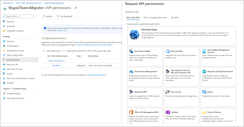The width and height of the screenshot is (244, 127).
Task: Collapse the Microsoft Graph (1) group chevron
Action: coord(48,61)
